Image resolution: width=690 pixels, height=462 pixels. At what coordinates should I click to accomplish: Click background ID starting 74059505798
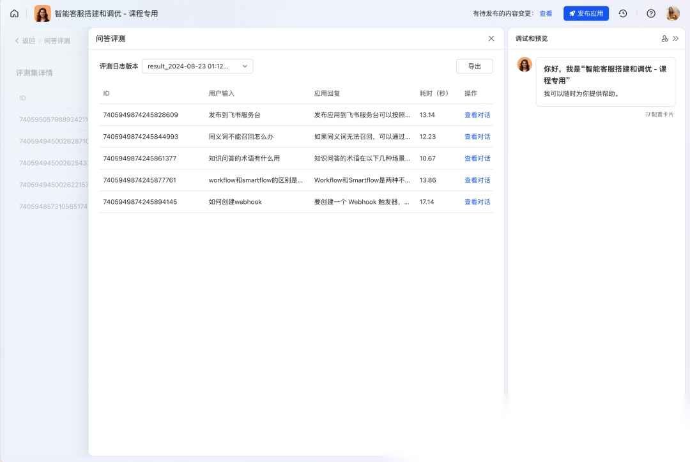(54, 119)
